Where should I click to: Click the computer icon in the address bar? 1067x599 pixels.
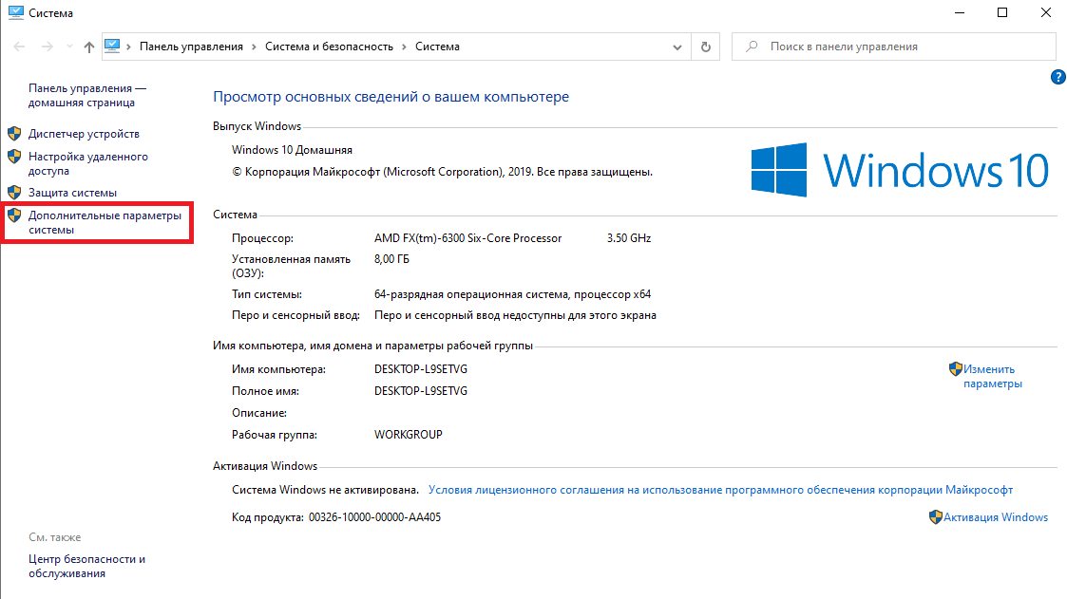tap(112, 47)
